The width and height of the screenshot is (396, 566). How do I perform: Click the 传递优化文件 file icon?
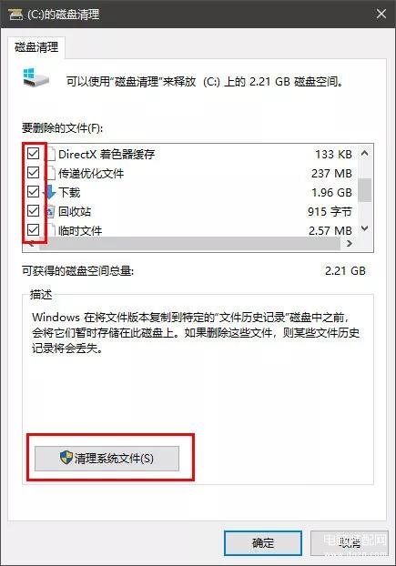pyautogui.click(x=52, y=173)
